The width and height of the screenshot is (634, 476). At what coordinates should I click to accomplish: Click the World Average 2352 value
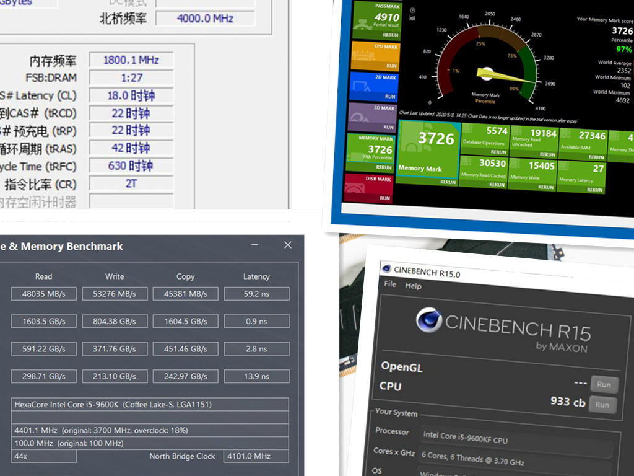[624, 71]
